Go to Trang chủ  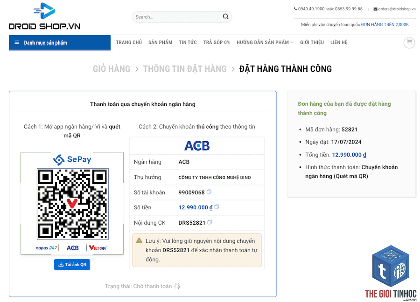click(129, 42)
